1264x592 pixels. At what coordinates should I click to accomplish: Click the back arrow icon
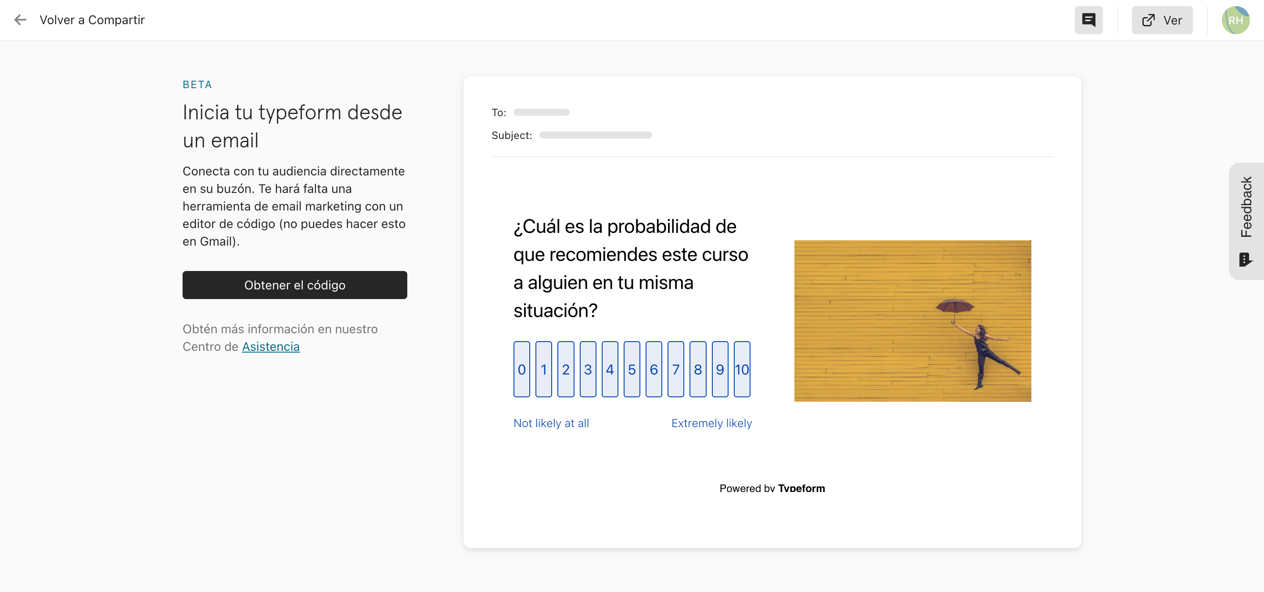tap(20, 20)
